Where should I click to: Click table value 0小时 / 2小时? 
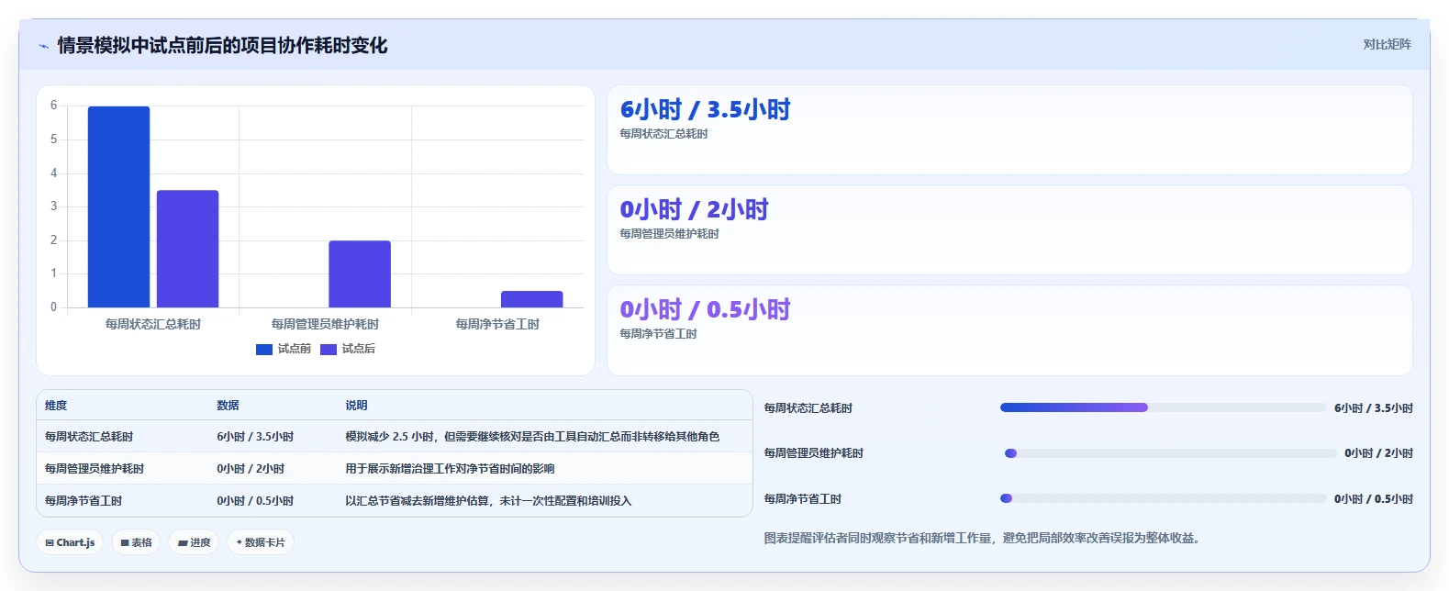click(251, 469)
